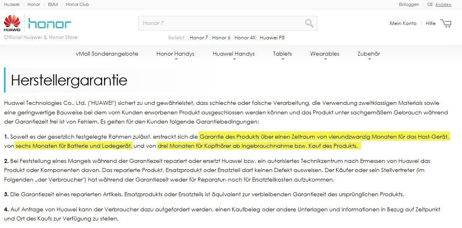462x228 pixels.
Task: Open the Zubehör menu
Action: tap(369, 54)
